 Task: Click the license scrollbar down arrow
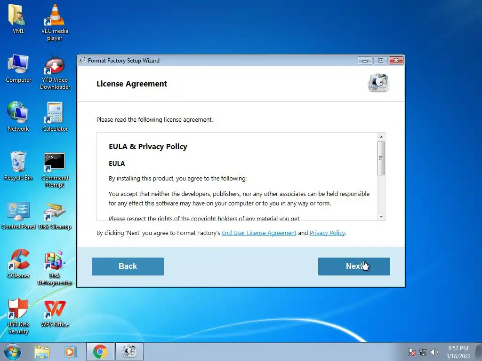pos(381,217)
